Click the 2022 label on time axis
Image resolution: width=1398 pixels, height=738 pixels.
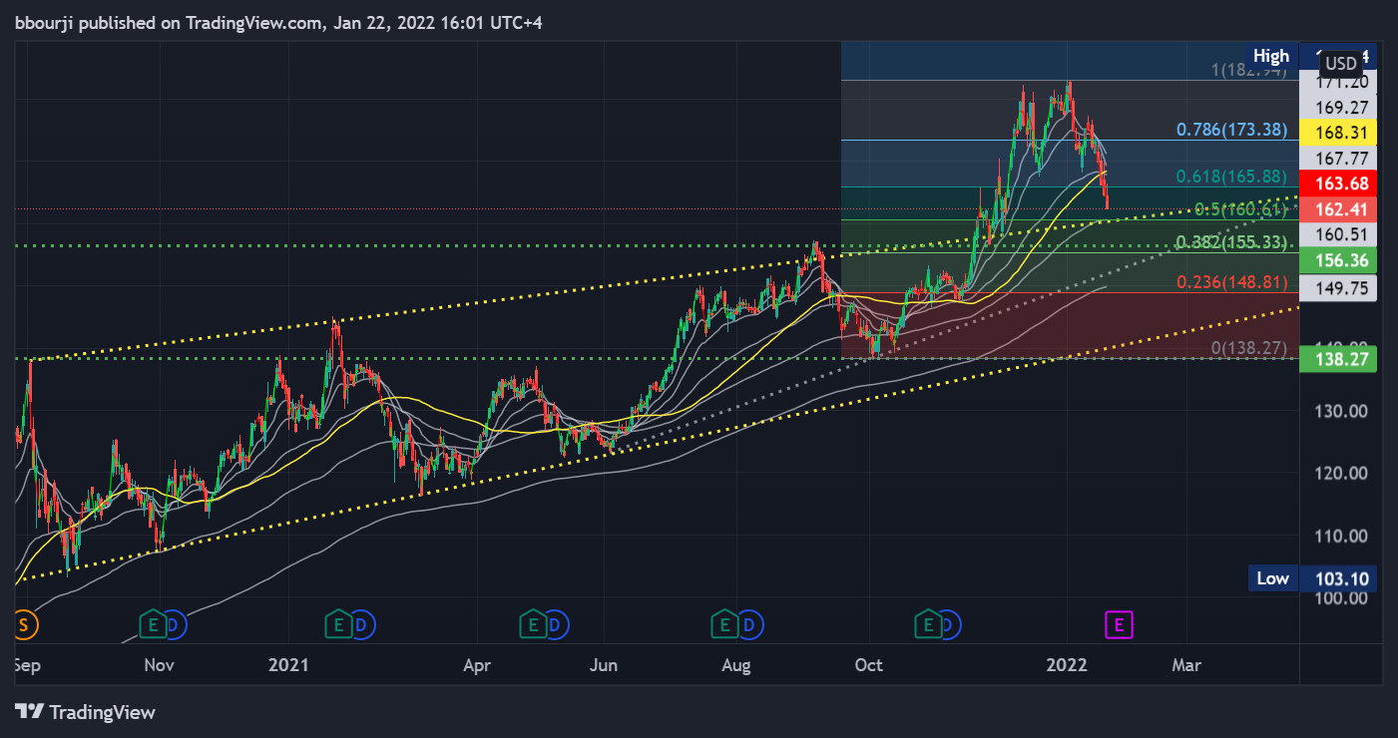[x=1067, y=663]
